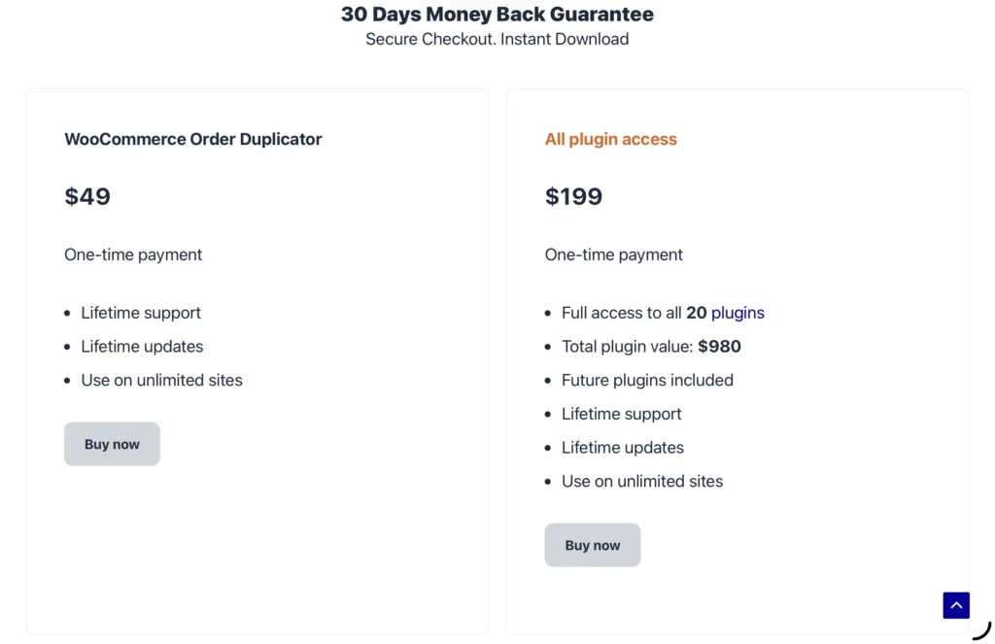Click the scroll-to-top arrow icon

pyautogui.click(x=955, y=604)
